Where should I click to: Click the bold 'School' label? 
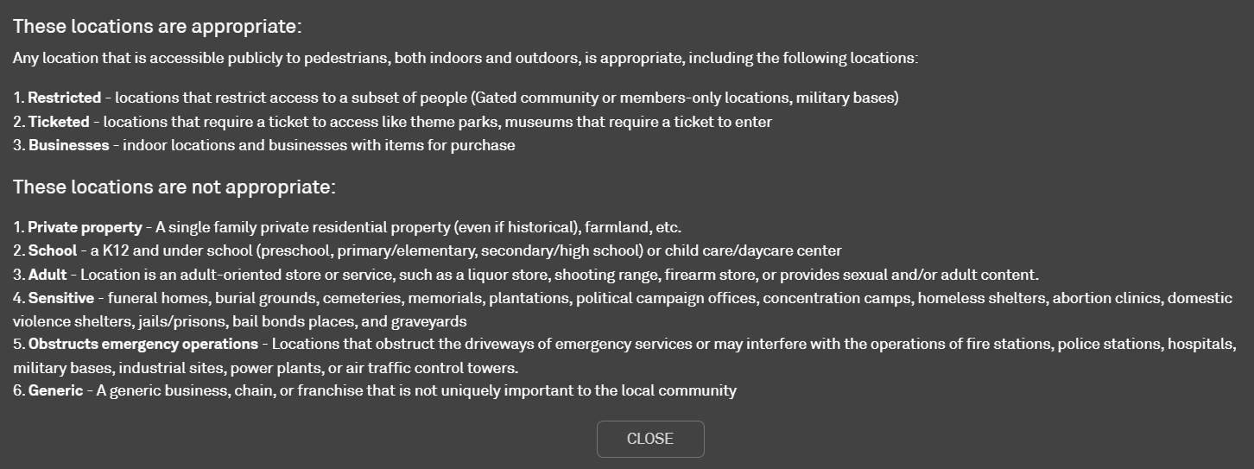[53, 250]
